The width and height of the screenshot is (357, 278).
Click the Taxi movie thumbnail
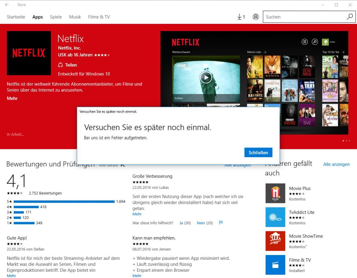[307, 90]
